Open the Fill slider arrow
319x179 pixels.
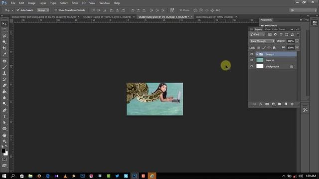pyautogui.click(x=297, y=48)
